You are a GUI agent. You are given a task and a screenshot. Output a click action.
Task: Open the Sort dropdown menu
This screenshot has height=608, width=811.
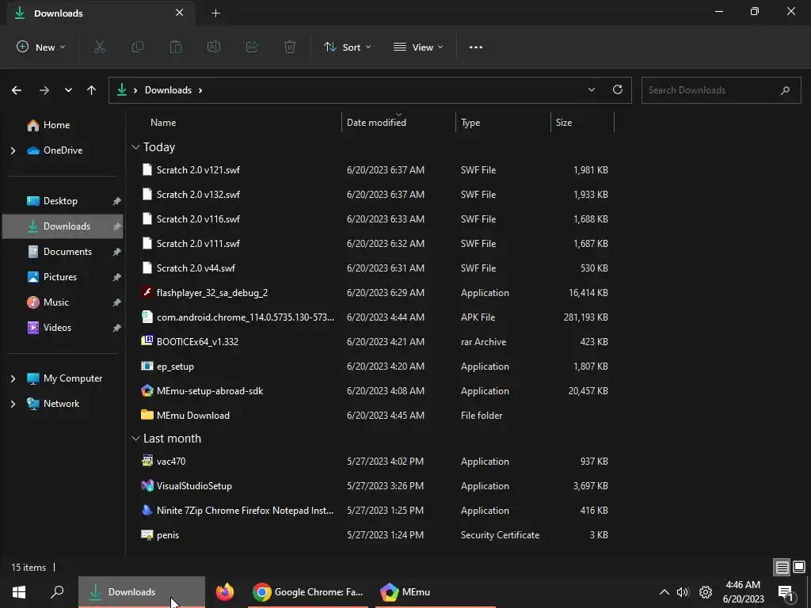[x=347, y=47]
